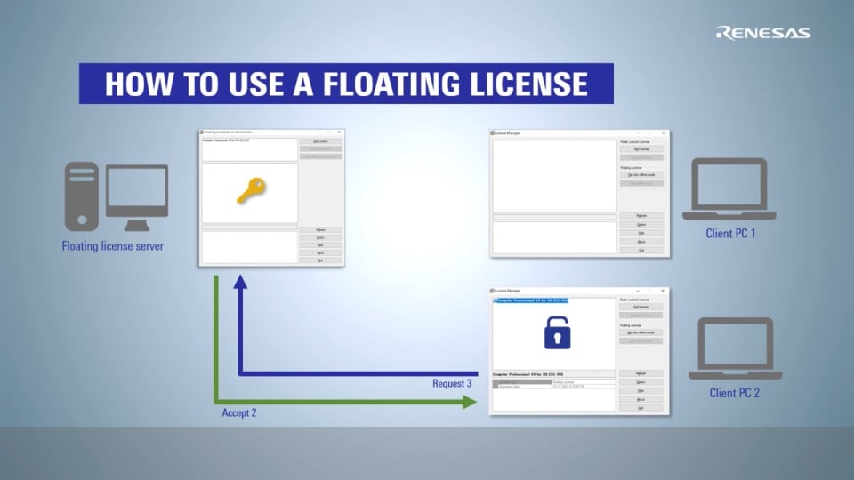
Task: Click Get into offline mode in Client PC 2 window
Action: coord(641,333)
